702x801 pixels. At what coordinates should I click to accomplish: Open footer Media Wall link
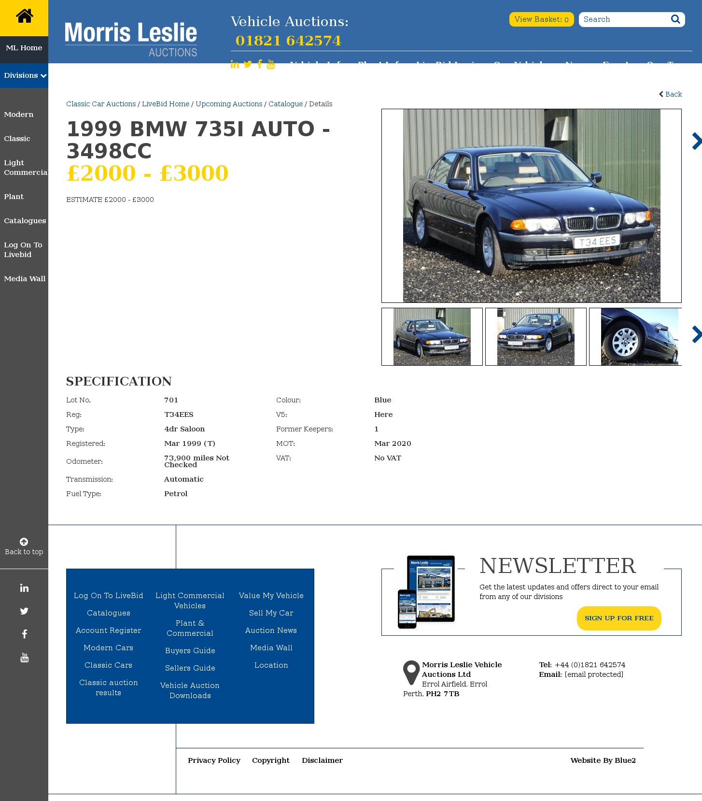271,648
